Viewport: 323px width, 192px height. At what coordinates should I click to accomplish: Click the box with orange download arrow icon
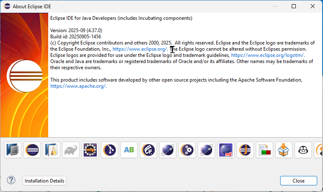284,150
